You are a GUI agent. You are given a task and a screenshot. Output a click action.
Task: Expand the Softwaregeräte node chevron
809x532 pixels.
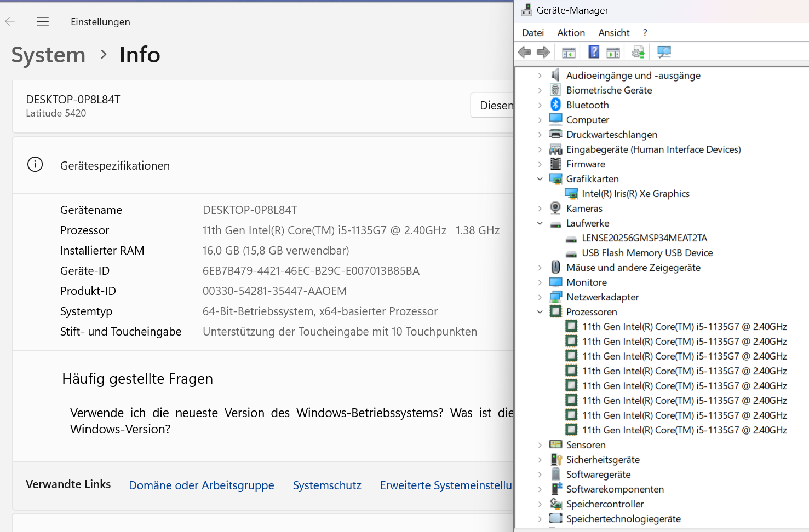pyautogui.click(x=540, y=475)
